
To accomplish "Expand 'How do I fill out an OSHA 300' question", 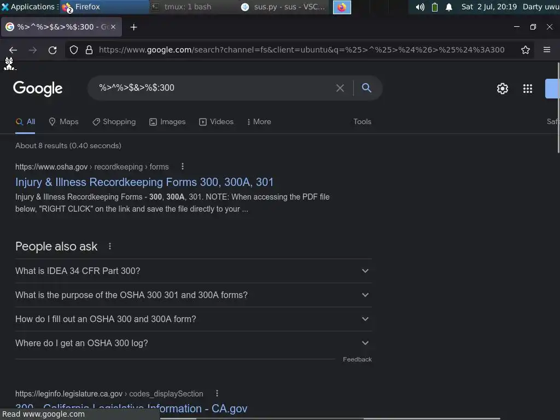I will tap(193, 319).
